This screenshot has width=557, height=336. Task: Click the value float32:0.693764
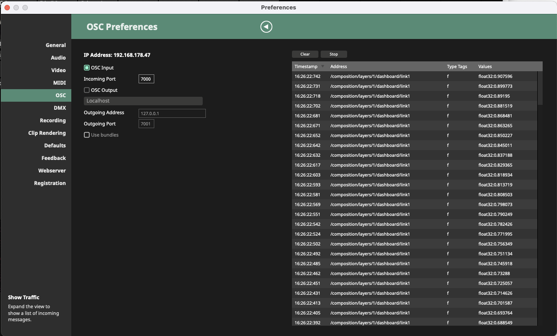click(x=495, y=313)
